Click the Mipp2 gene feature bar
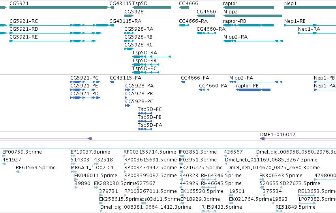This screenshot has width=336, height=213. (x=253, y=16)
